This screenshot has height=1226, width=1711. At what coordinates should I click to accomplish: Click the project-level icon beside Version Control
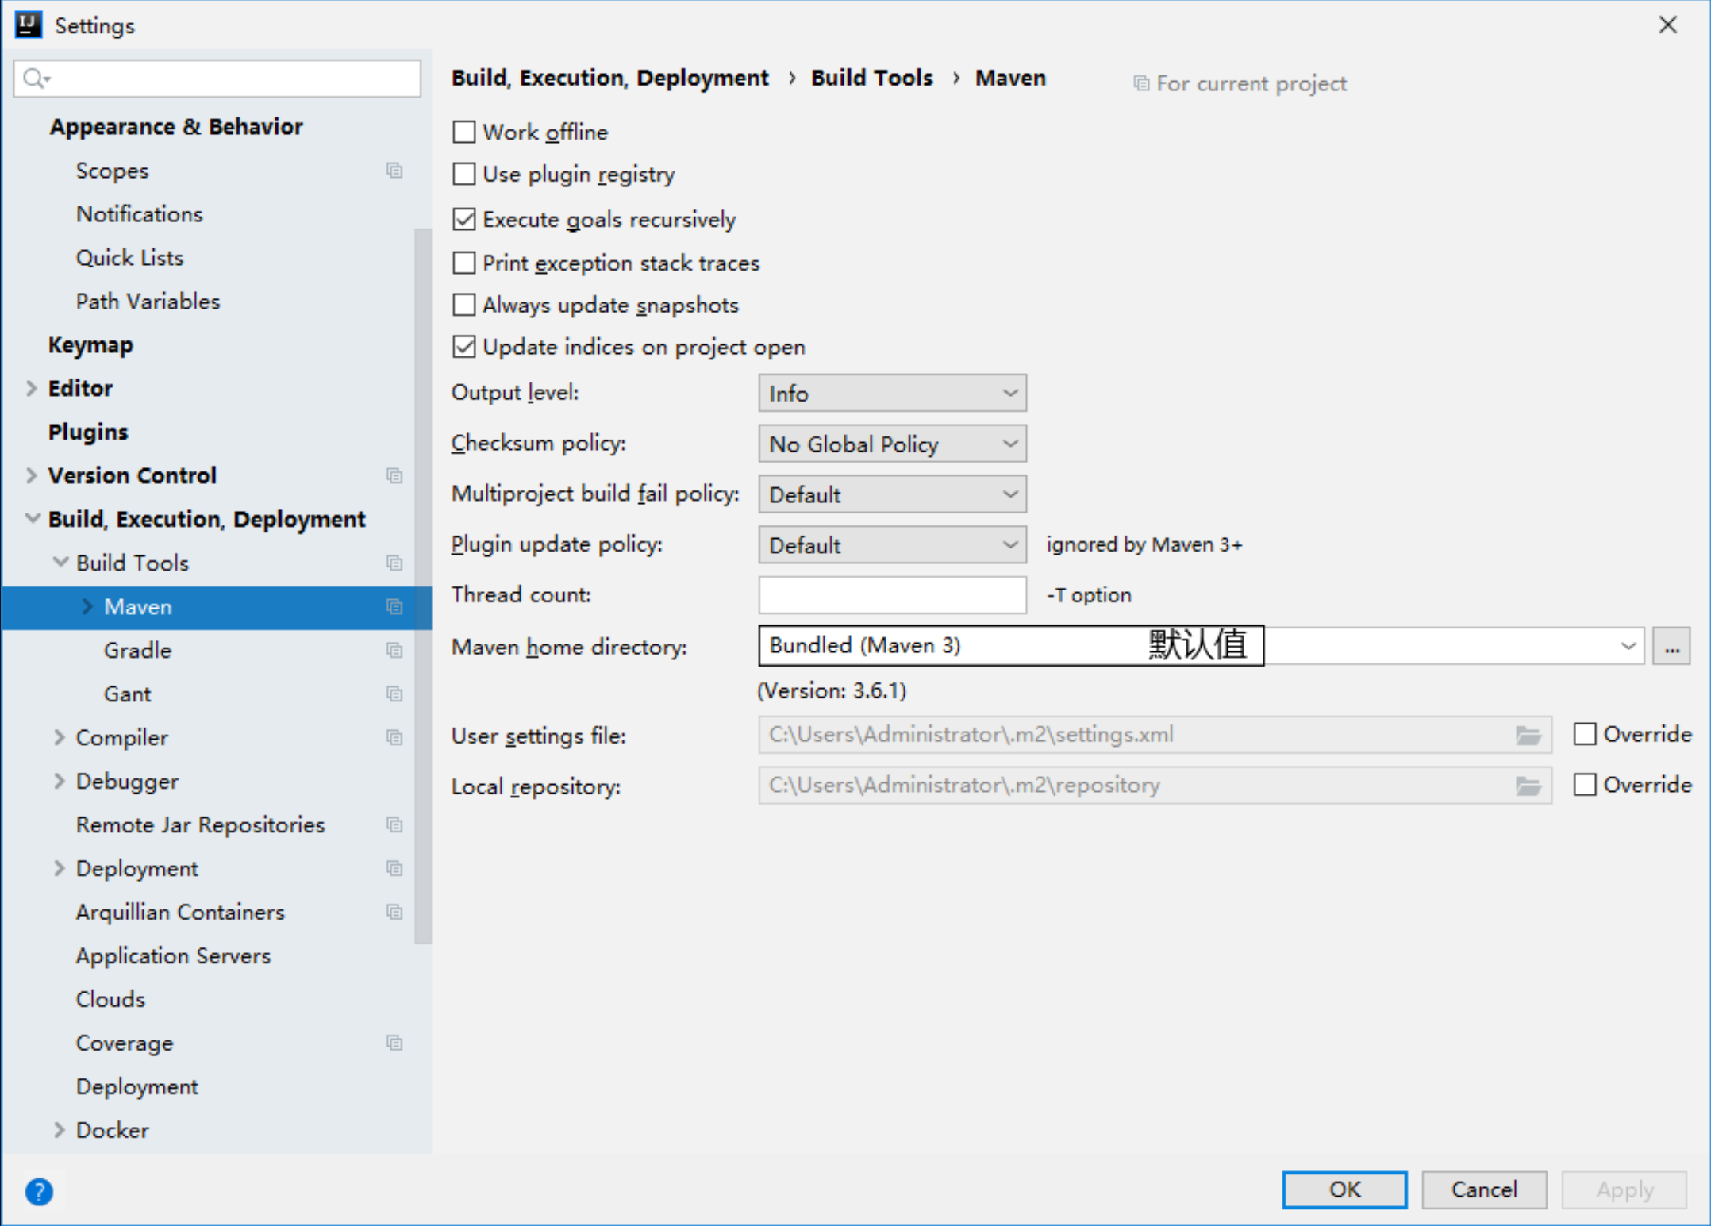(394, 475)
